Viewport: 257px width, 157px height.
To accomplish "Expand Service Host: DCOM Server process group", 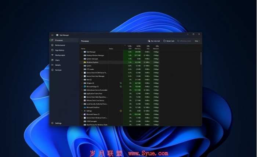I will click(x=82, y=73).
